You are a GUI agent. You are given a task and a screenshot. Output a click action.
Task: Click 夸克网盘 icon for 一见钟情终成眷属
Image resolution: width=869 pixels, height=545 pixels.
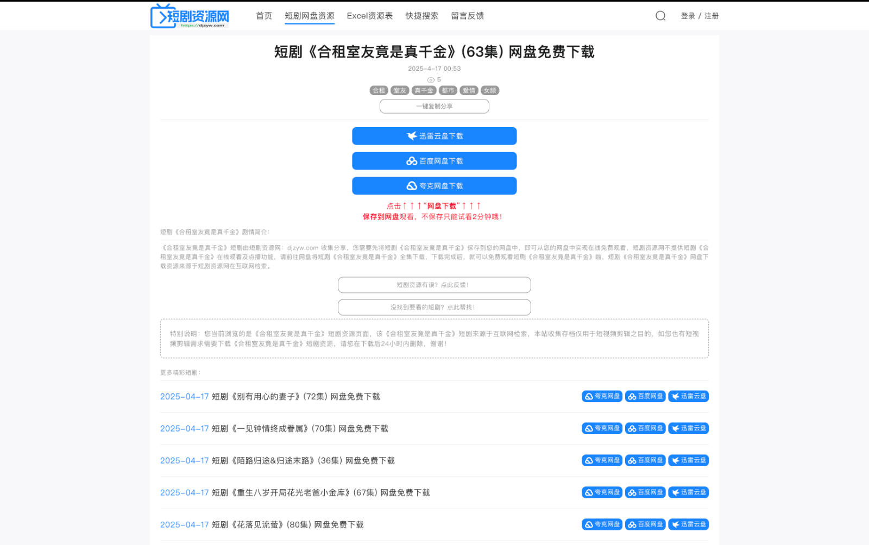[x=602, y=428]
